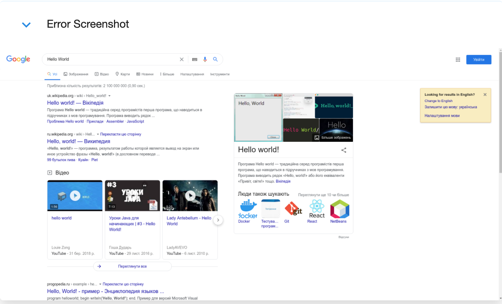Open the 'Hello, World' window image thumbnail
This screenshot has width=502, height=304.
258,117
